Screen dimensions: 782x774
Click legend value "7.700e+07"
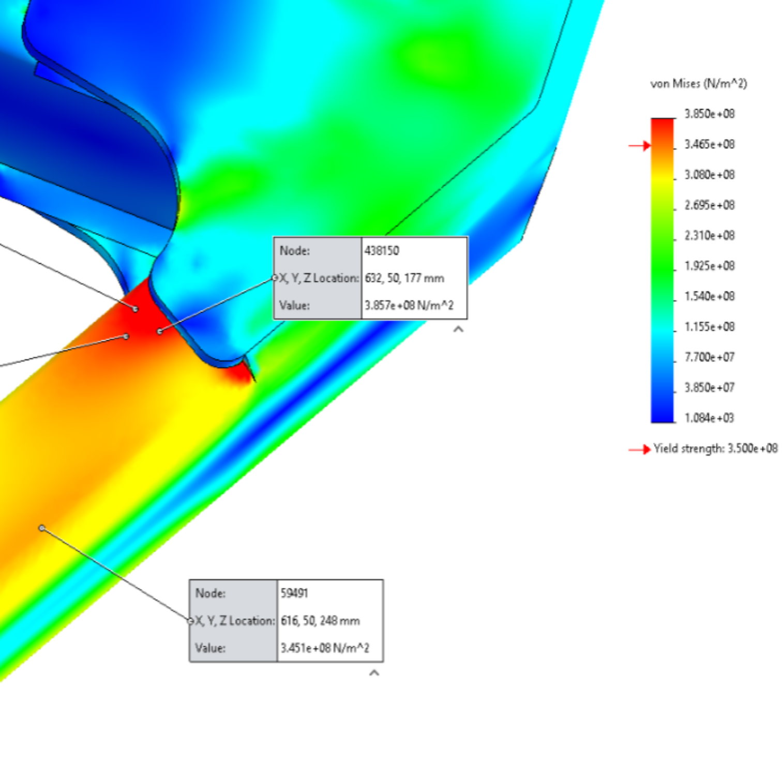tap(709, 357)
